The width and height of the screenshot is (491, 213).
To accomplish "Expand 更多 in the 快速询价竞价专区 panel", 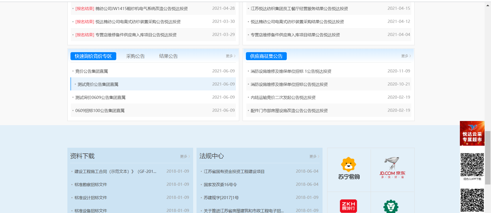I will (230, 56).
